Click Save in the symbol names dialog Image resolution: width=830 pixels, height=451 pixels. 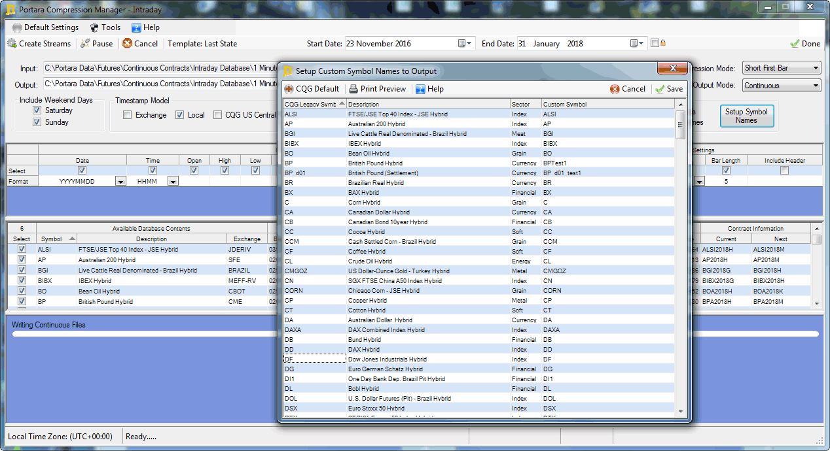(x=669, y=89)
